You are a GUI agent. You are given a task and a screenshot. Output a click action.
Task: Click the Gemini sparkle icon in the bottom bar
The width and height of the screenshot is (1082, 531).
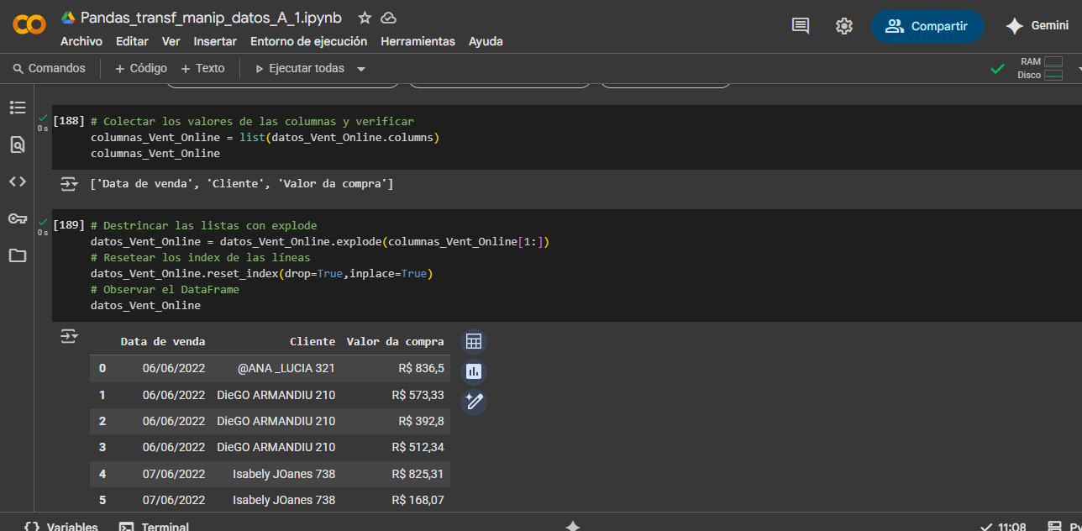(x=573, y=526)
